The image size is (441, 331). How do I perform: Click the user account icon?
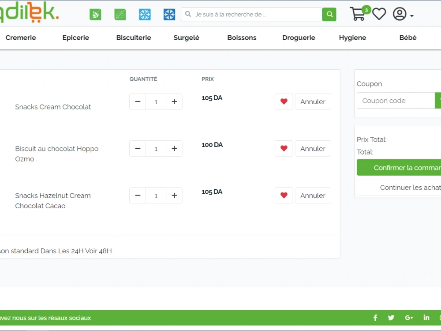(x=400, y=14)
